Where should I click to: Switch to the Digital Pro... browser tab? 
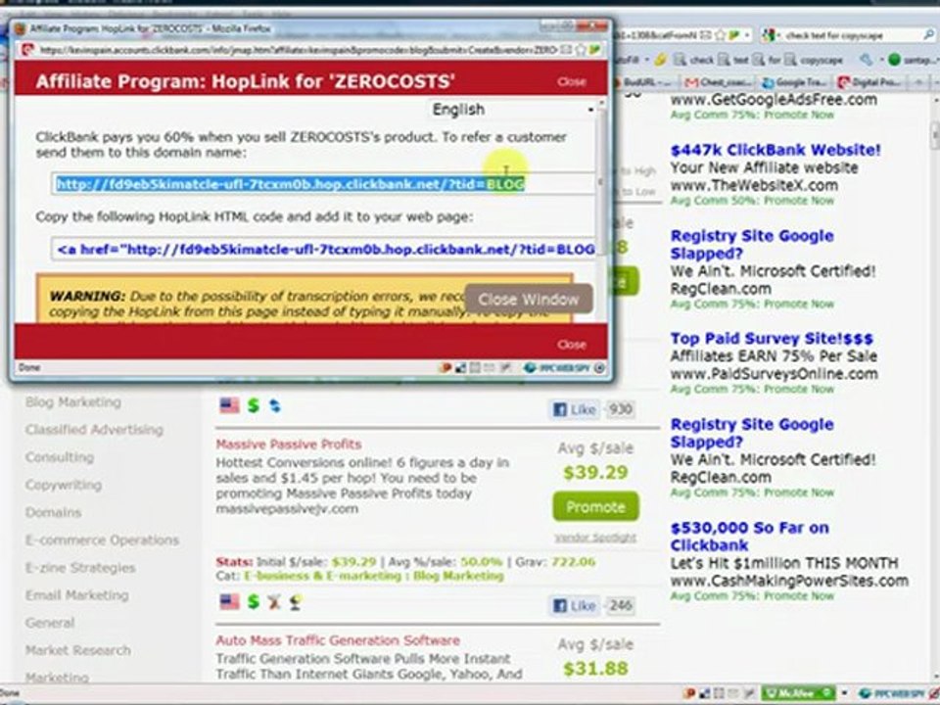point(872,82)
